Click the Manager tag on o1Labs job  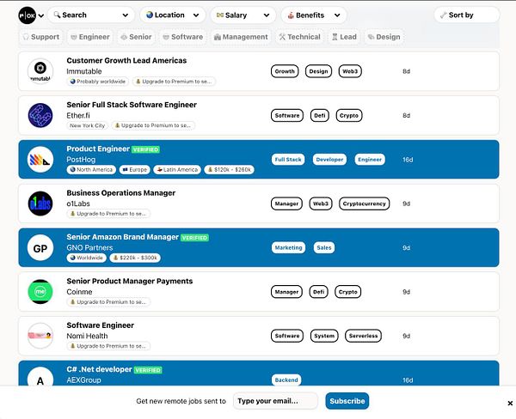click(x=286, y=203)
